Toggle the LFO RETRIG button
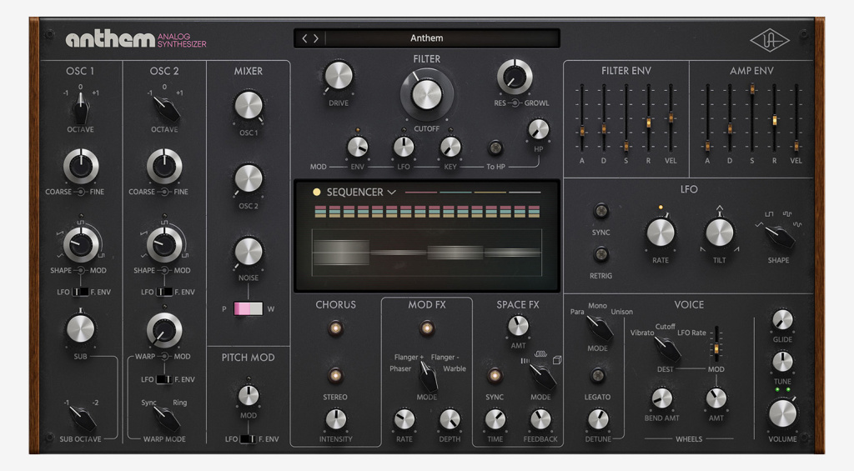 (600, 254)
